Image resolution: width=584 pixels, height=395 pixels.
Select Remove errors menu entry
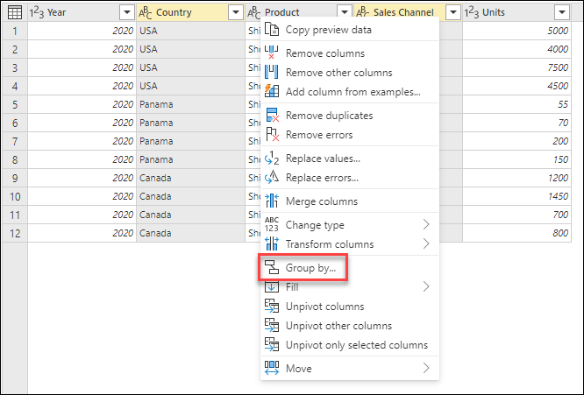point(350,135)
